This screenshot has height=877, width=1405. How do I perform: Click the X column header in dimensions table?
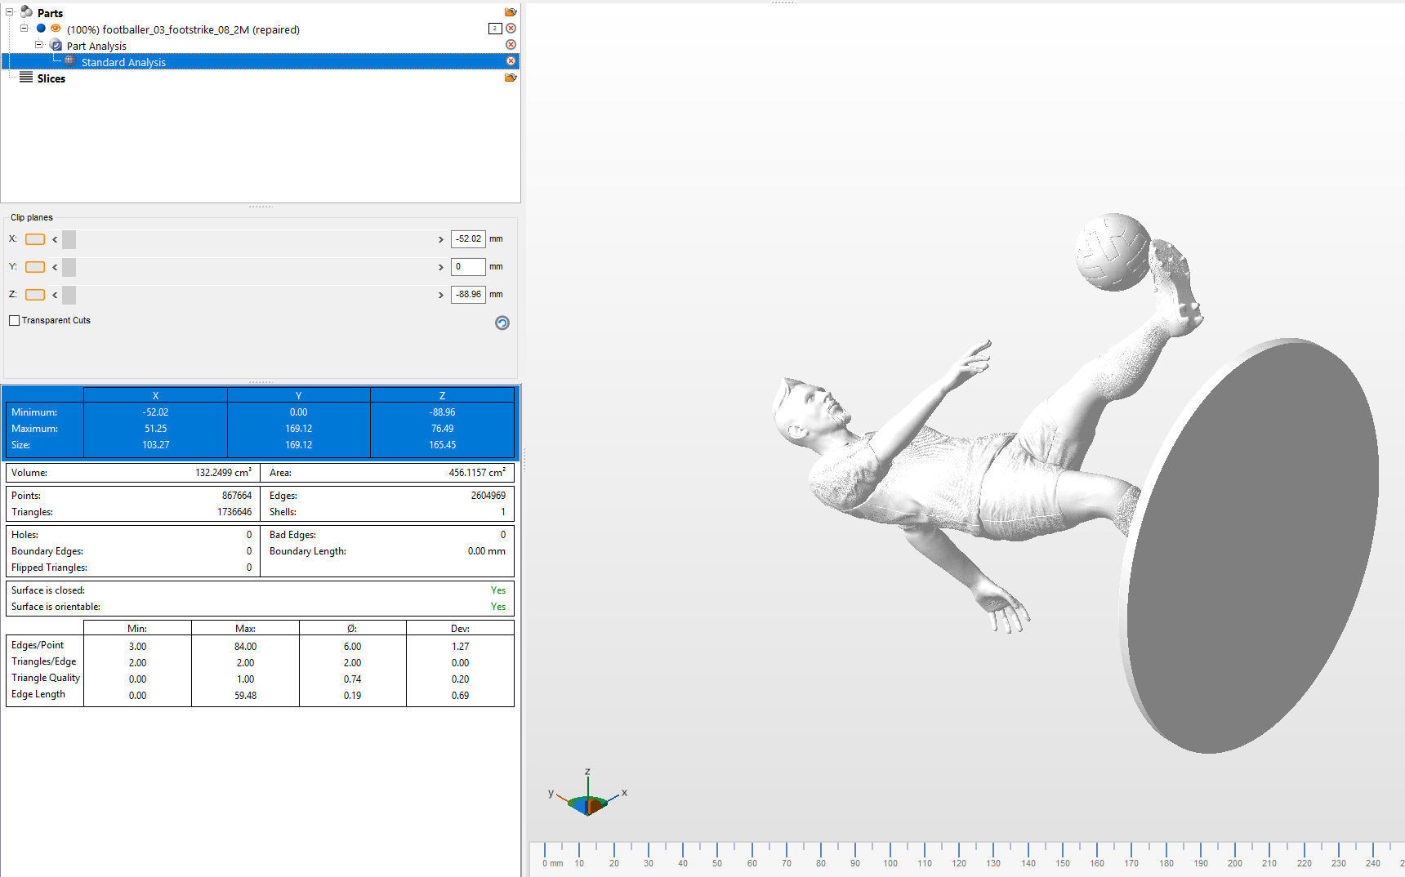pos(155,395)
